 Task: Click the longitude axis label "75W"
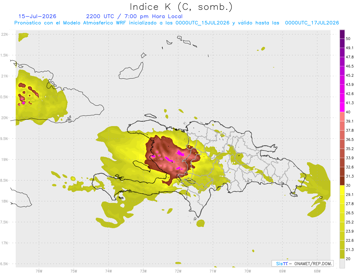click(x=74, y=271)
